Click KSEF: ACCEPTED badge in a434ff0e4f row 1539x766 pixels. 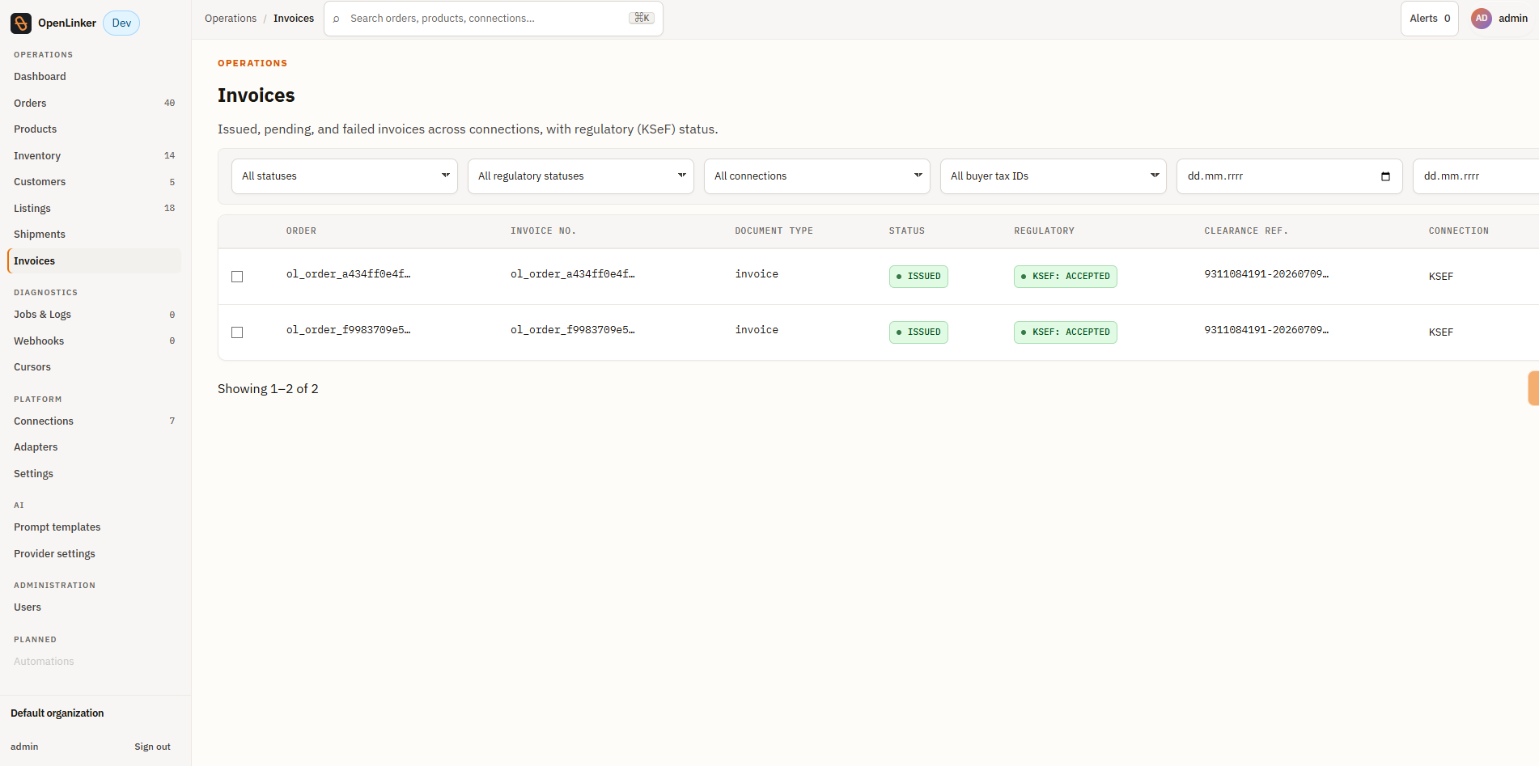[x=1065, y=277]
